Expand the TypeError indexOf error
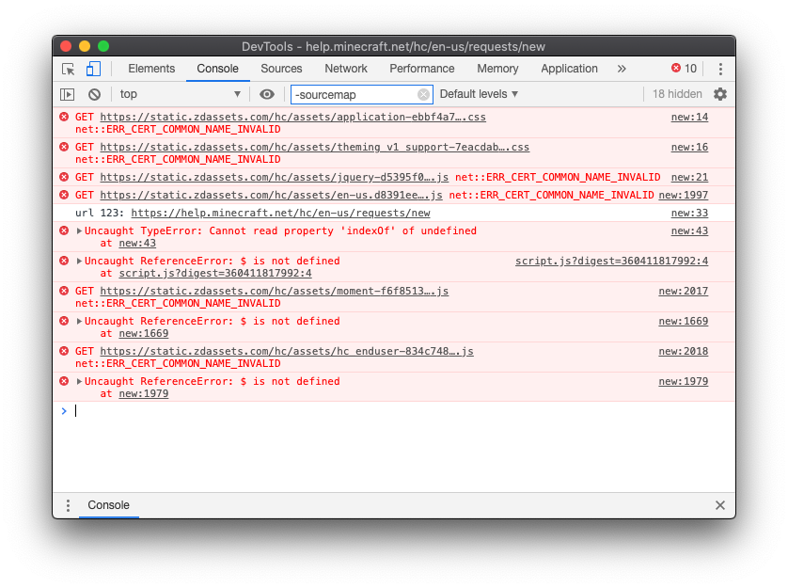Viewport: 788px width, 588px height. point(79,230)
